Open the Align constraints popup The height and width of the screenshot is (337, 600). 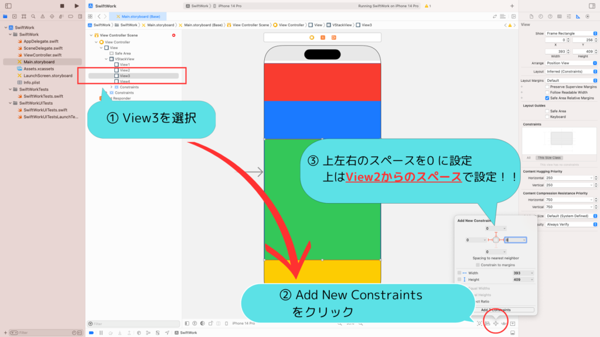tap(487, 323)
